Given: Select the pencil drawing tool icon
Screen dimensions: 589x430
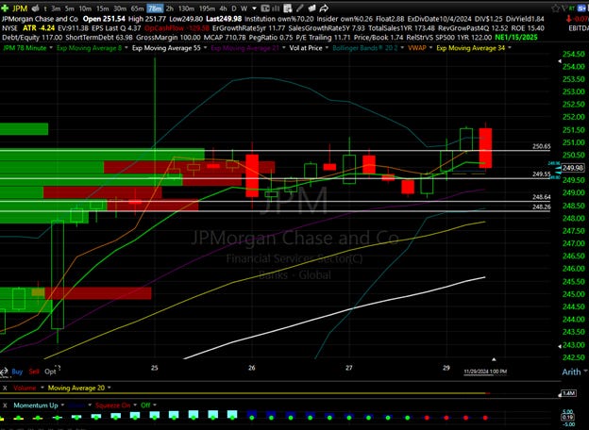Looking at the screenshot, I should 299,8.
